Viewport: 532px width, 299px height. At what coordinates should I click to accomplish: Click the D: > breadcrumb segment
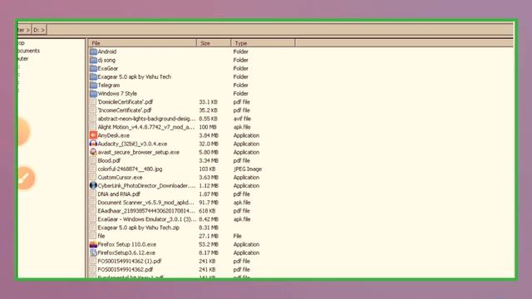(x=39, y=30)
